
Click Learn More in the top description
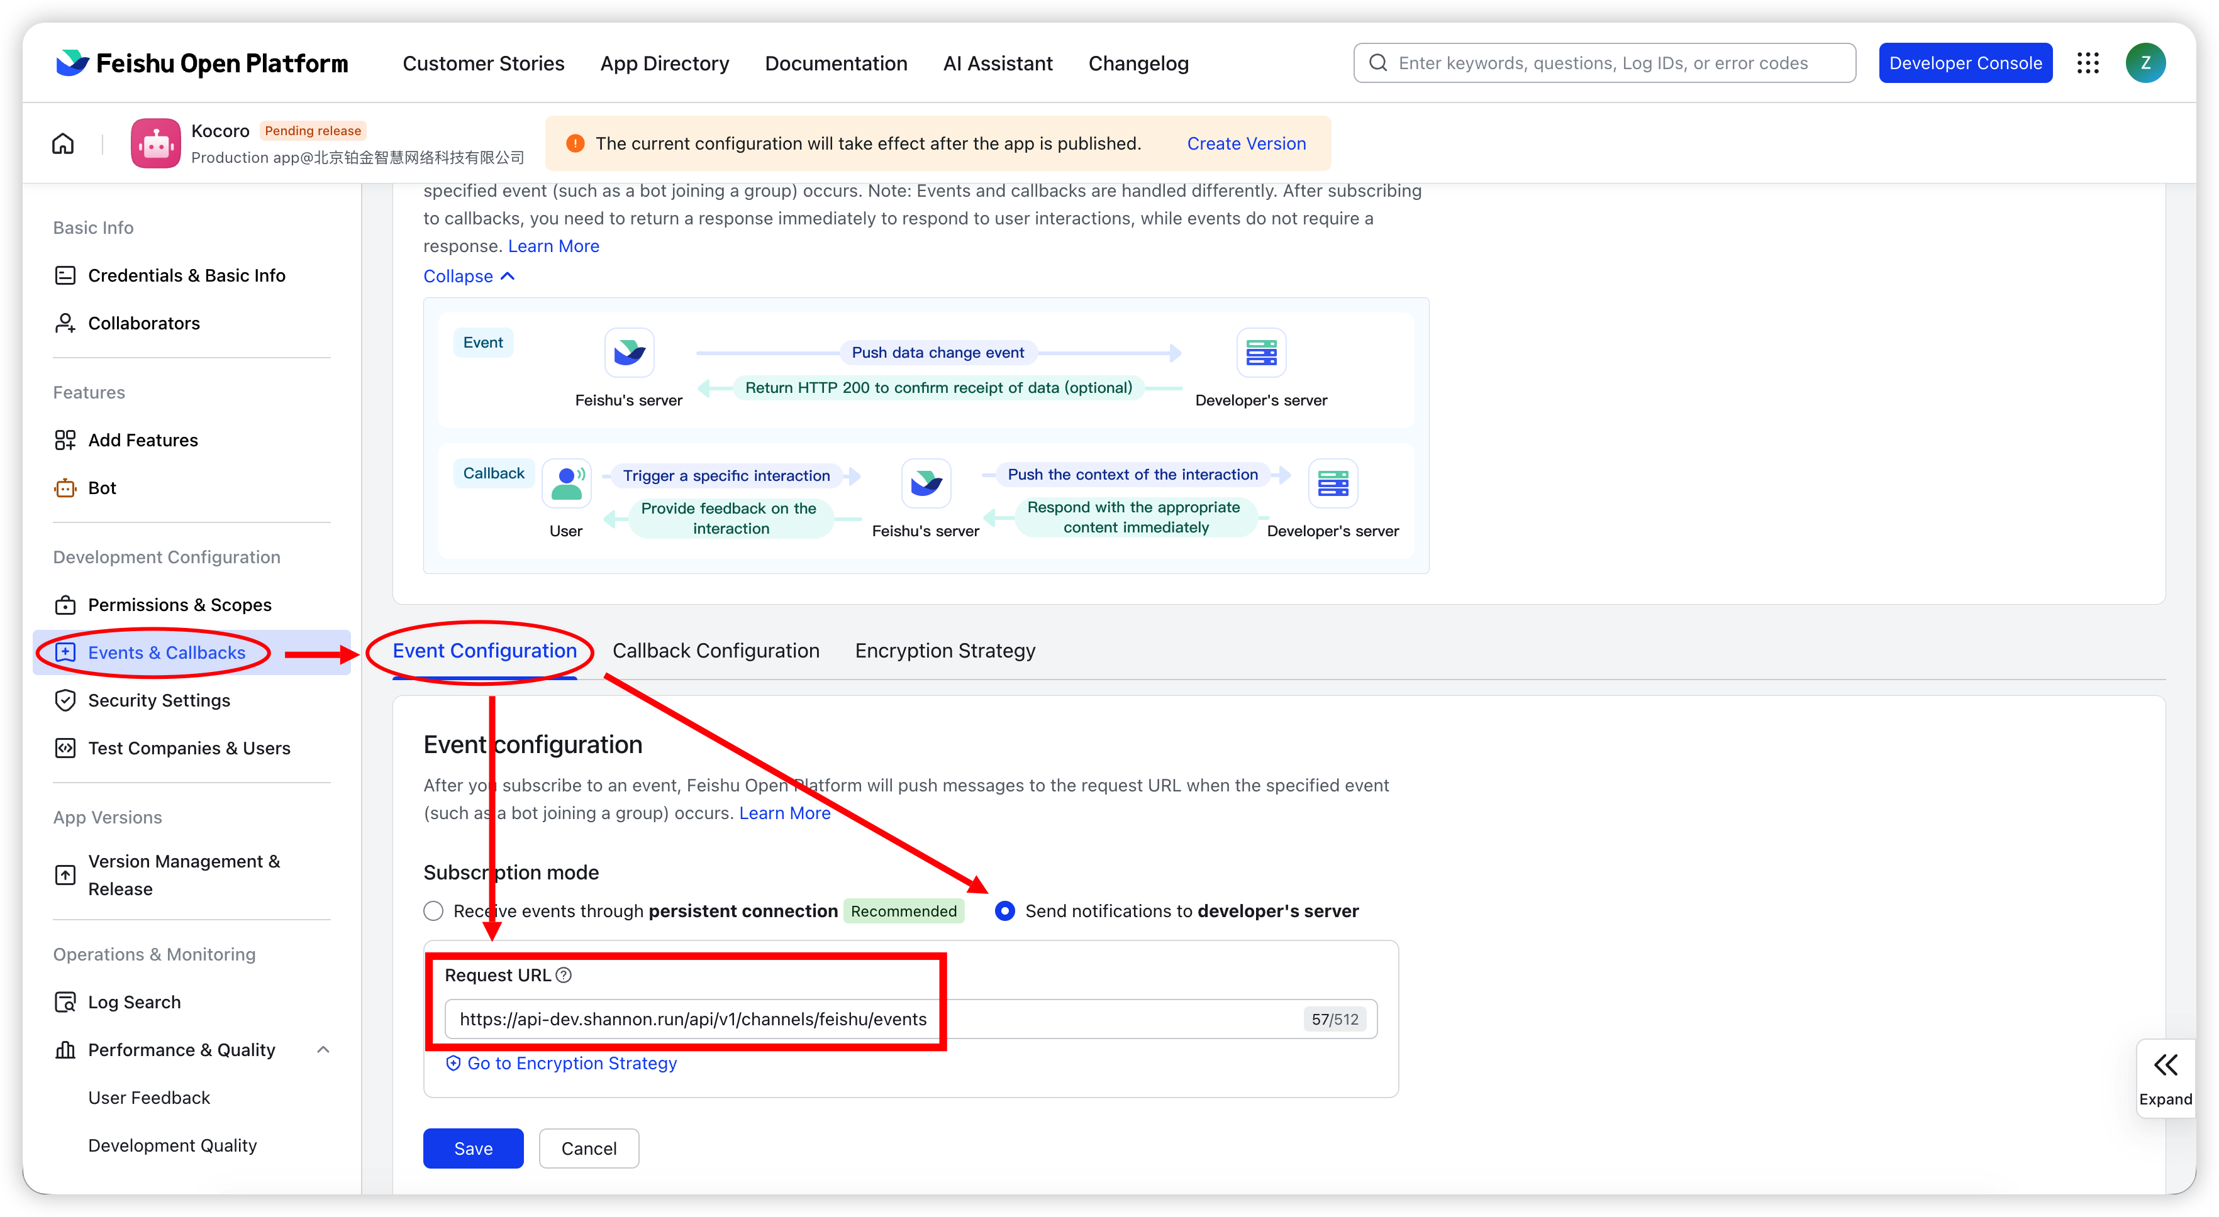(x=553, y=246)
